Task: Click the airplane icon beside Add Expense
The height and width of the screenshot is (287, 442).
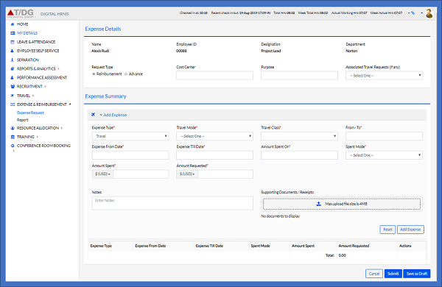Action: click(94, 115)
